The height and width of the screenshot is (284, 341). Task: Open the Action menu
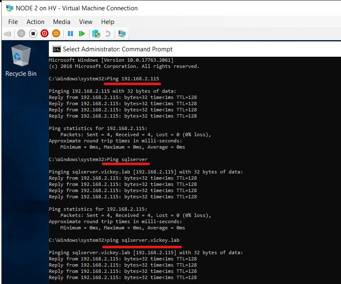pos(36,22)
